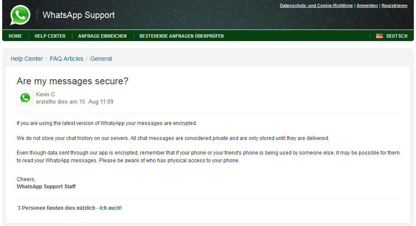Open the HELP CENTER menu item
Viewport: 416px width, 226px height.
pos(50,36)
